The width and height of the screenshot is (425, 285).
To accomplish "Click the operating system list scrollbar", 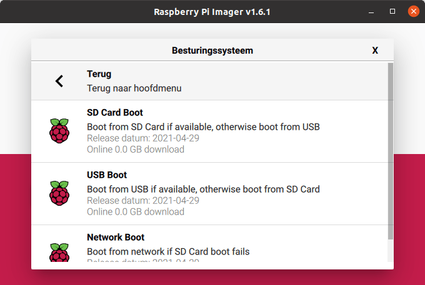I will [391, 150].
